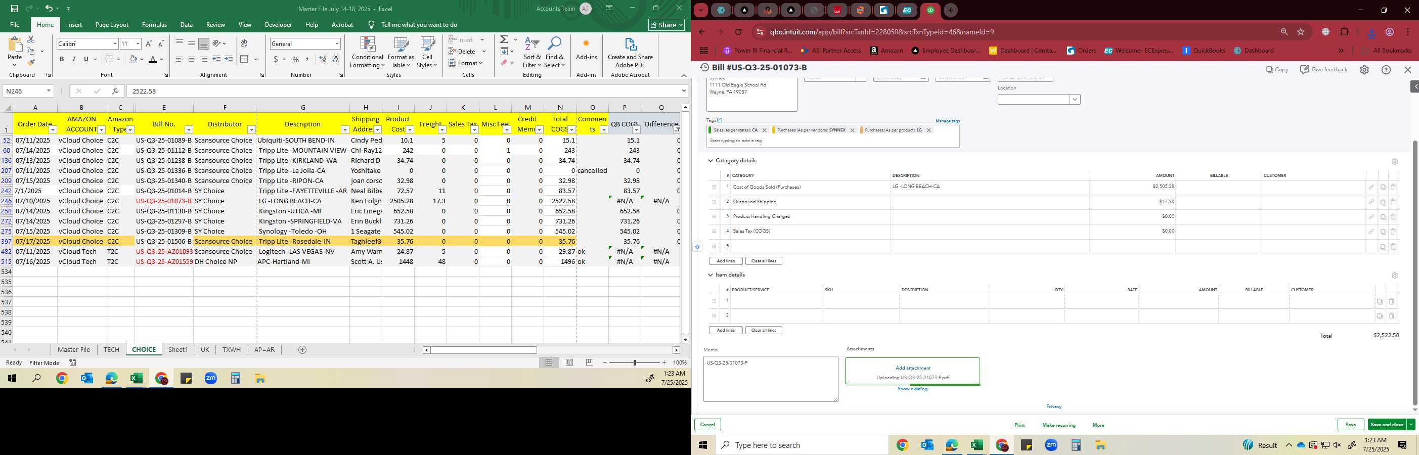Click Clear all lines under Item details
Viewport: 1419px width, 455px height.
click(x=764, y=331)
